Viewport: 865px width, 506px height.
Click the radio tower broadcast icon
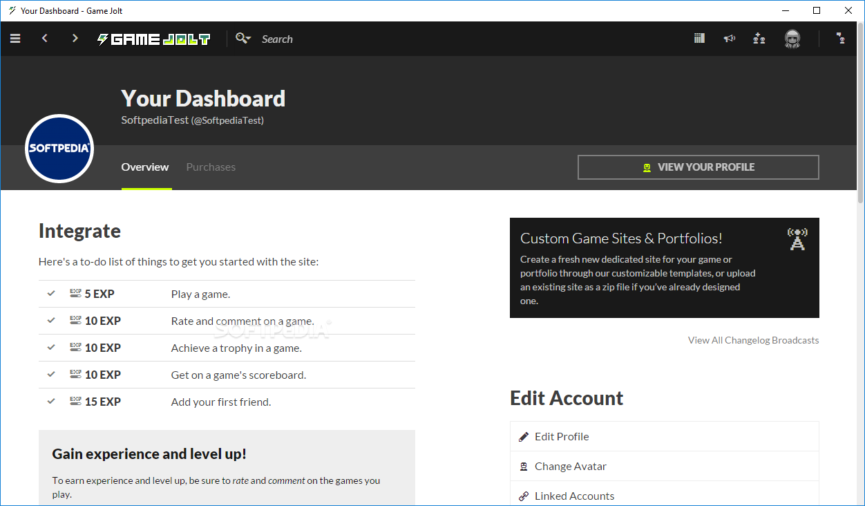(797, 239)
